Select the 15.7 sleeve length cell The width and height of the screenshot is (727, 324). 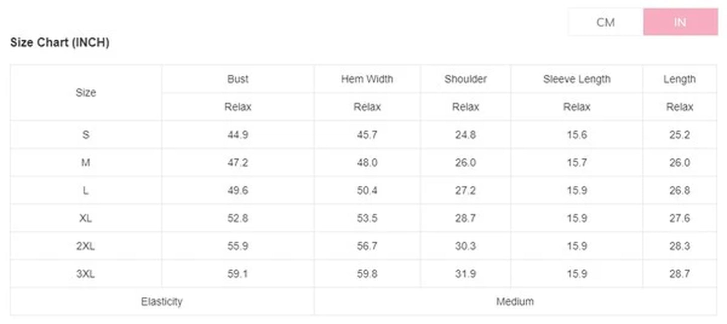click(577, 163)
